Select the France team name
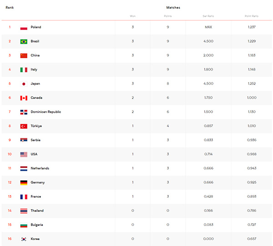Screen dimensions: 273x246 (36, 196)
